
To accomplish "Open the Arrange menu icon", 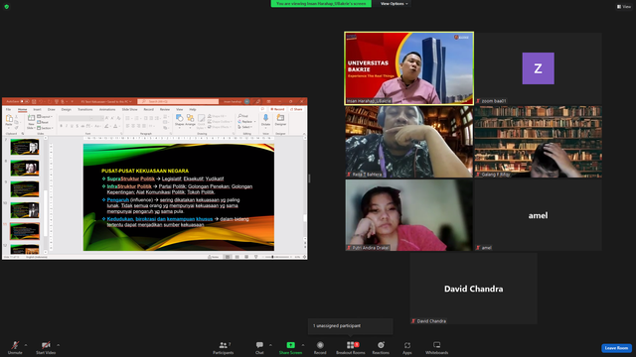I will [190, 118].
